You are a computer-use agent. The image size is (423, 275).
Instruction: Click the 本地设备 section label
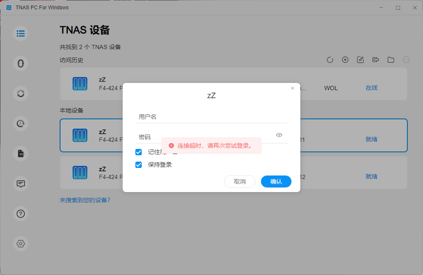(x=71, y=111)
